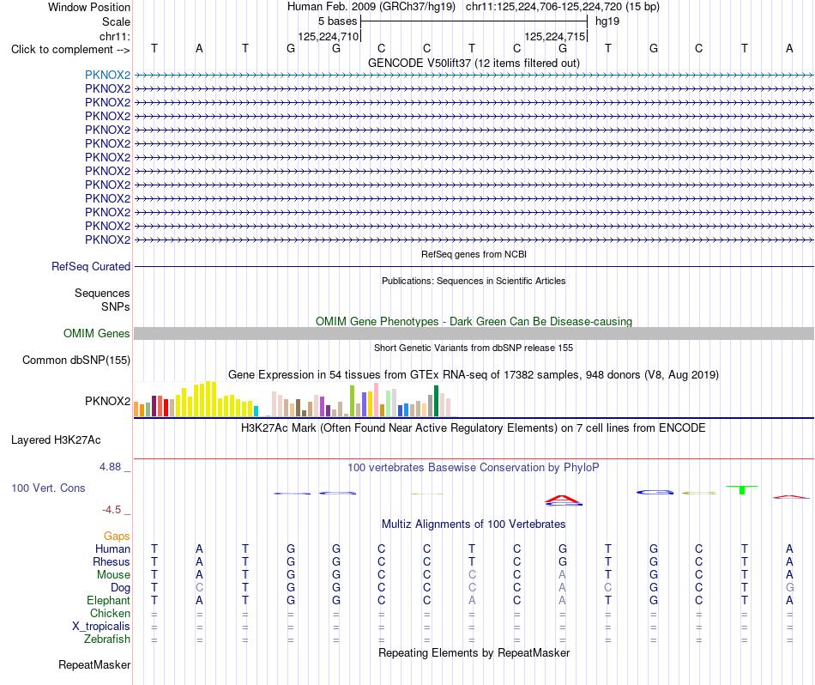Open the Layered H3K27Ac track label
The height and width of the screenshot is (685, 815).
(56, 440)
